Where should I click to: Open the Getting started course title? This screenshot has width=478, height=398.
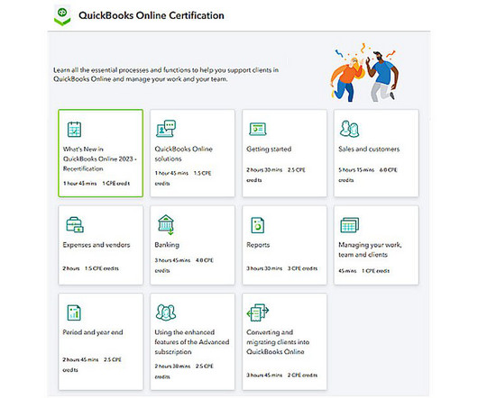coord(269,149)
